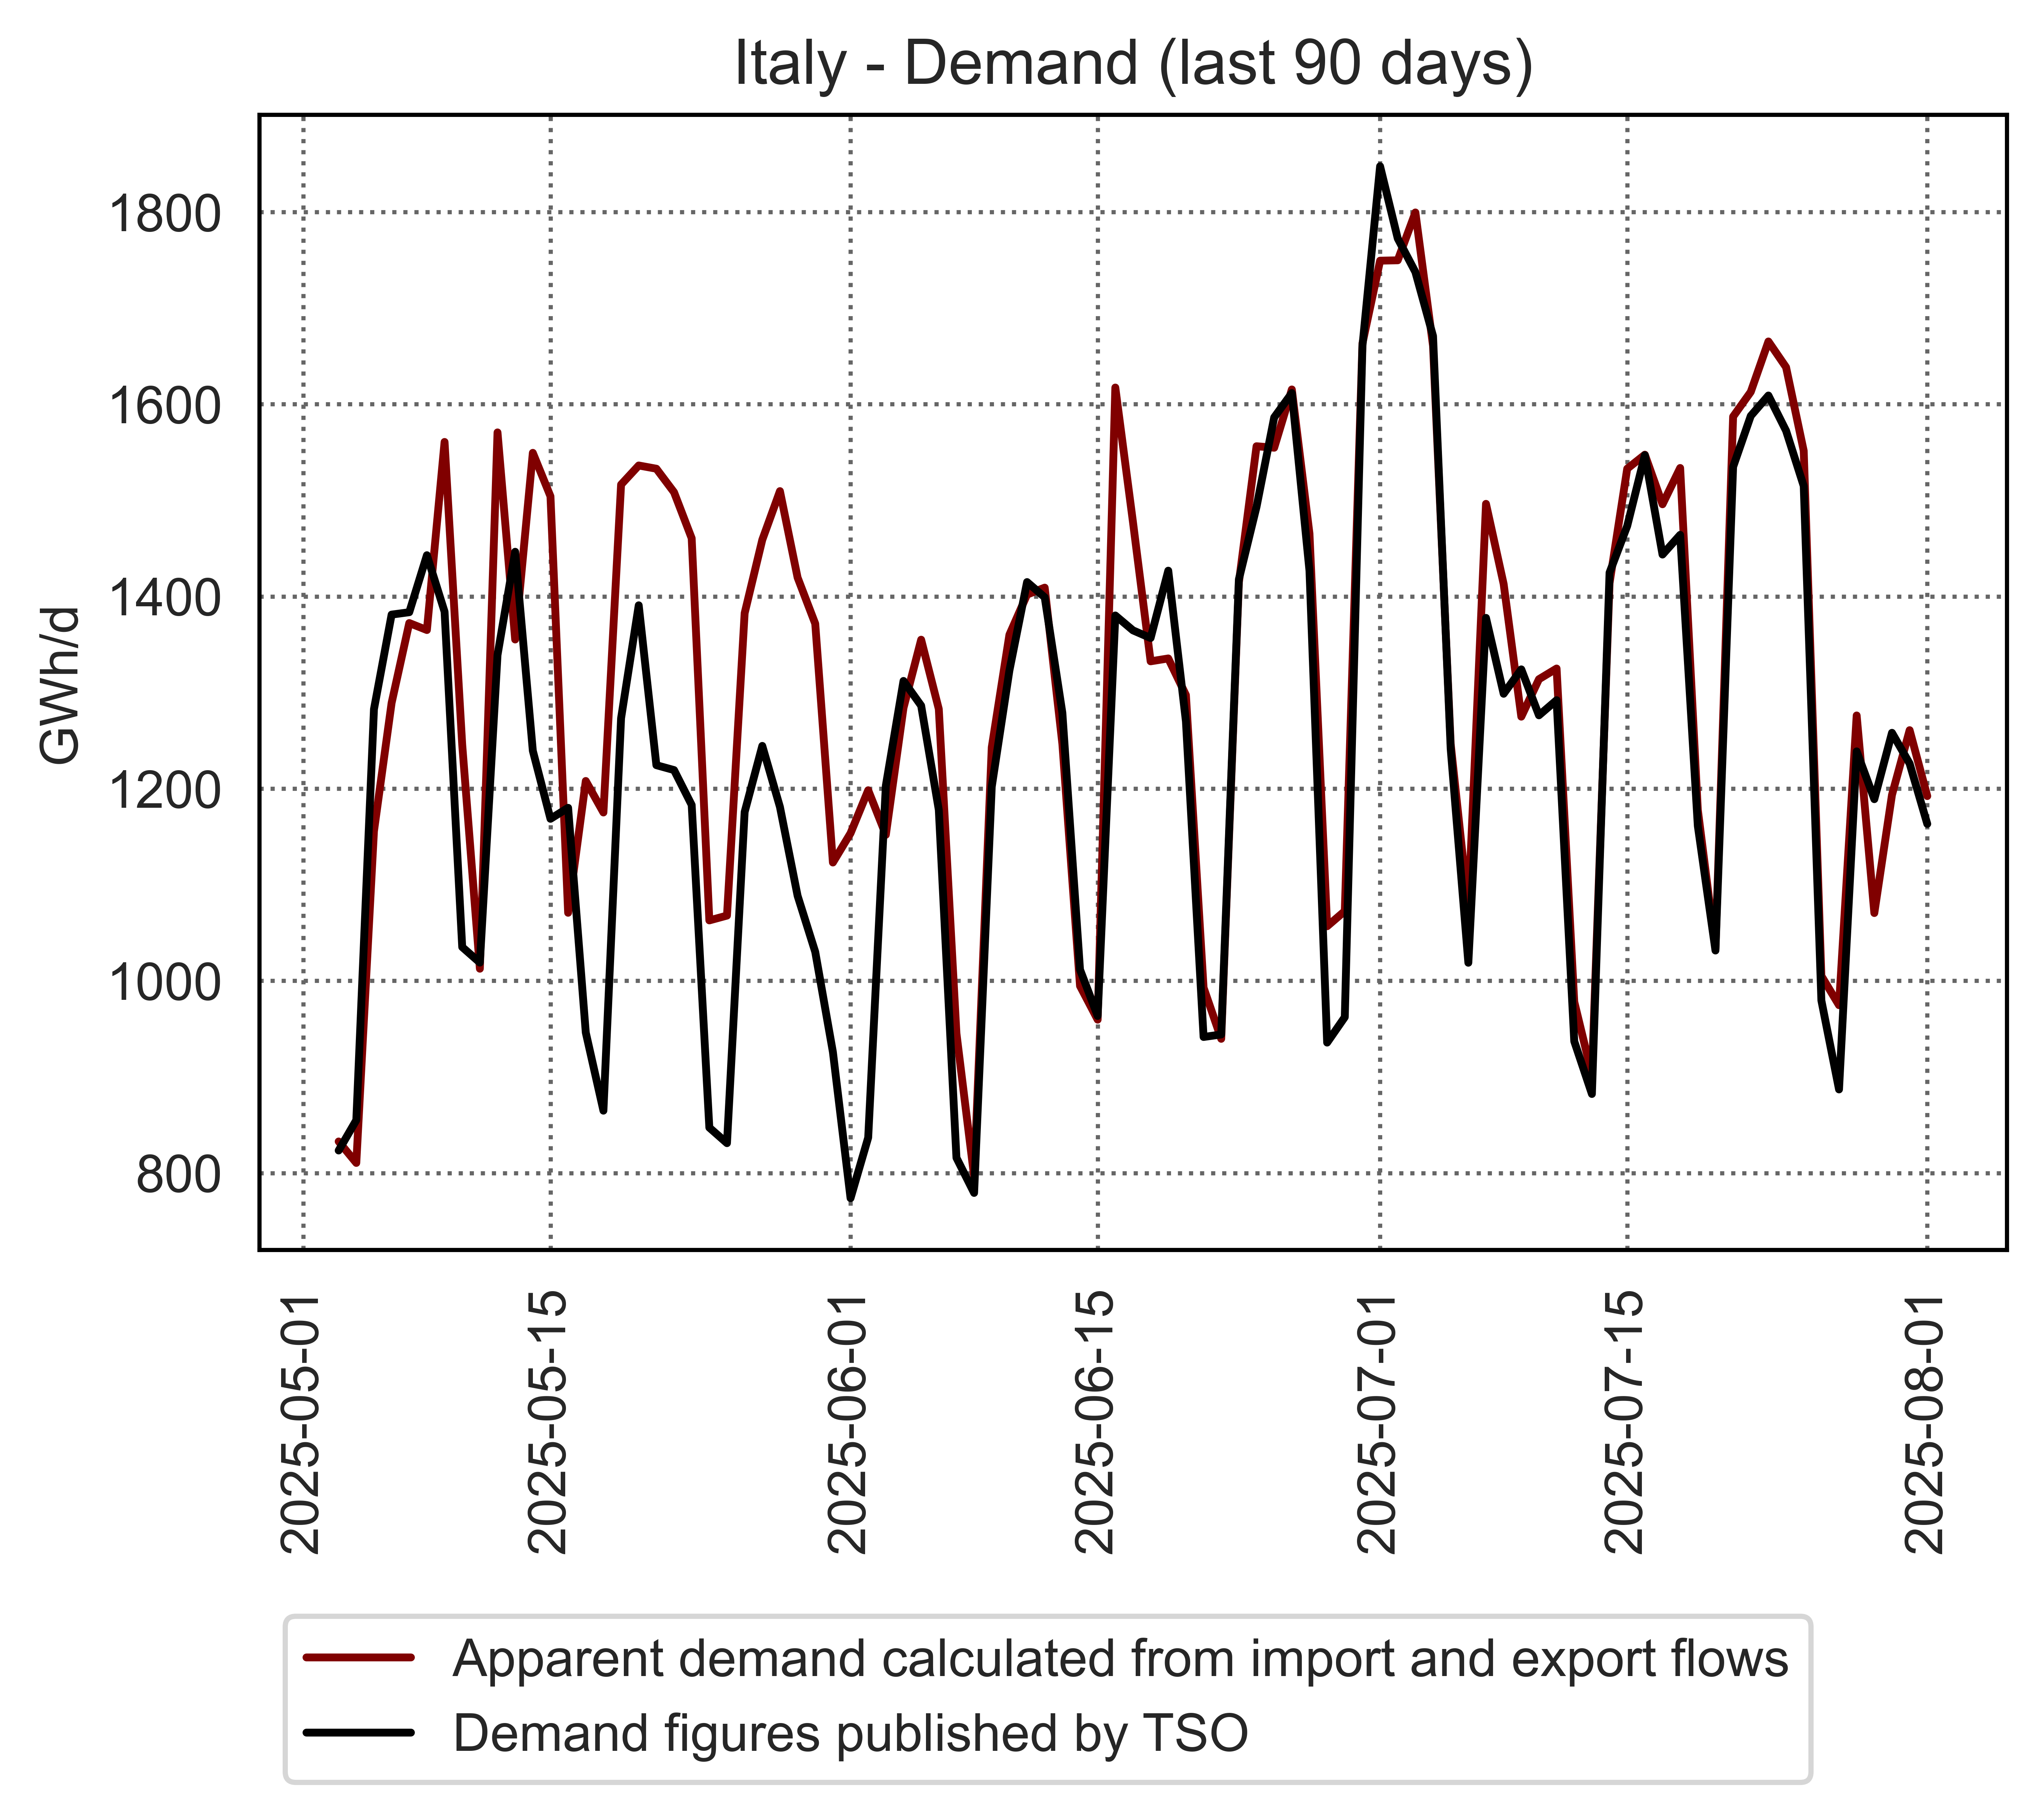Click the black legend line swatch
This screenshot has height=1820, width=2044.
[358, 1732]
